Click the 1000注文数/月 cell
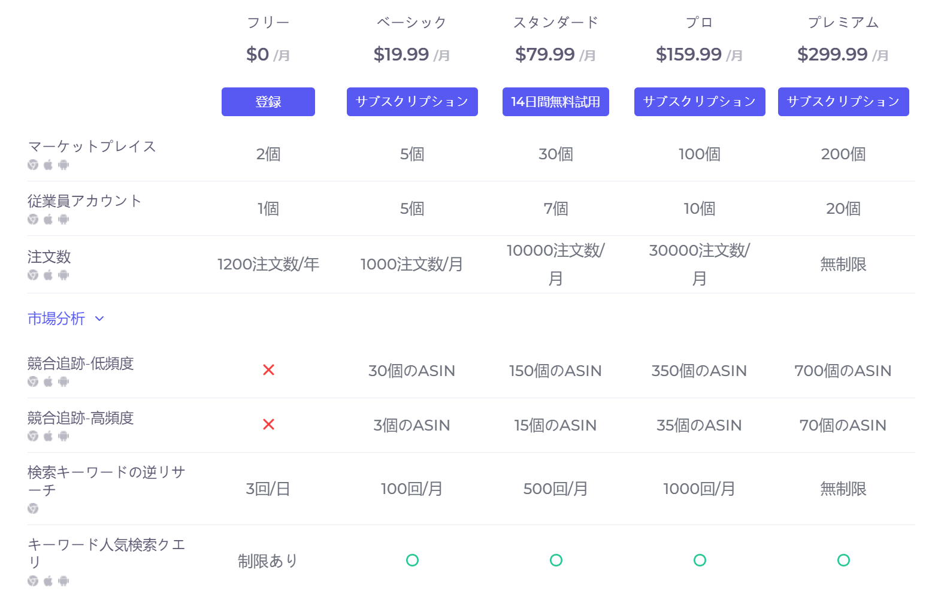This screenshot has height=594, width=938. click(412, 264)
